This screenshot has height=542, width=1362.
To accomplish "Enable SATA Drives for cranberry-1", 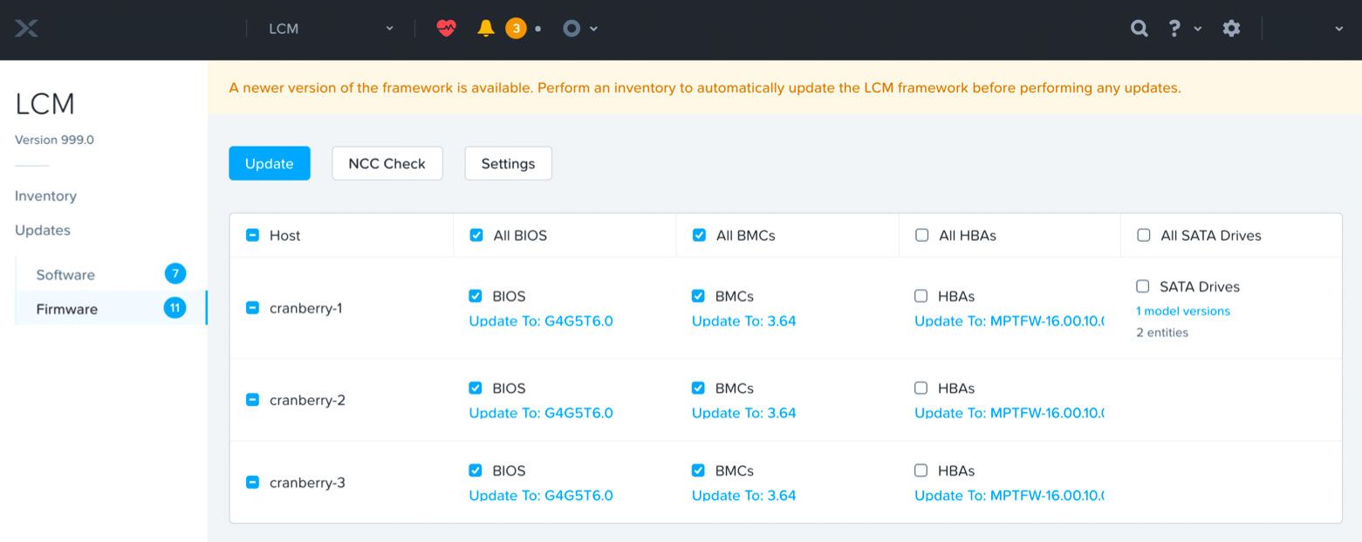I will click(x=1142, y=285).
